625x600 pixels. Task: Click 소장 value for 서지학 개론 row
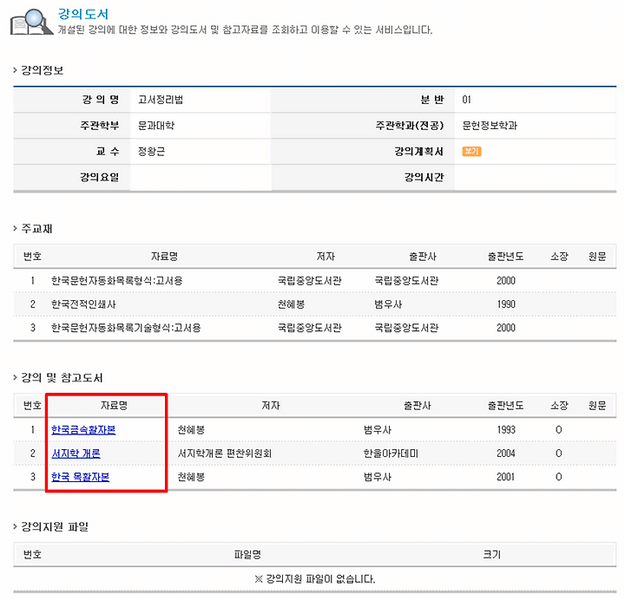[558, 453]
